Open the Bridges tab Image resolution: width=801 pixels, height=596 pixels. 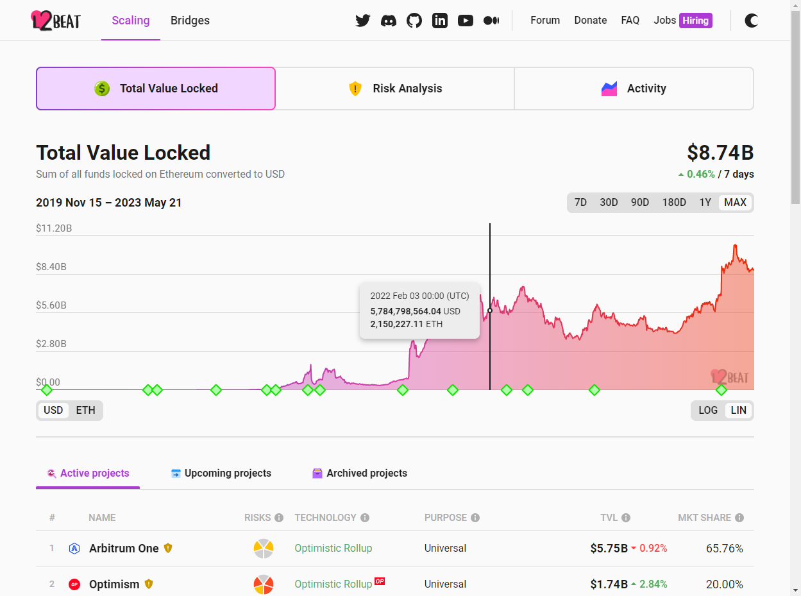point(190,21)
